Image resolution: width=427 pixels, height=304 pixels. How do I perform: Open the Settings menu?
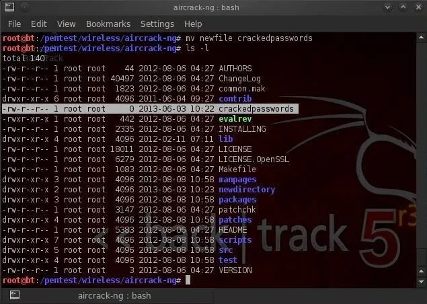157,24
